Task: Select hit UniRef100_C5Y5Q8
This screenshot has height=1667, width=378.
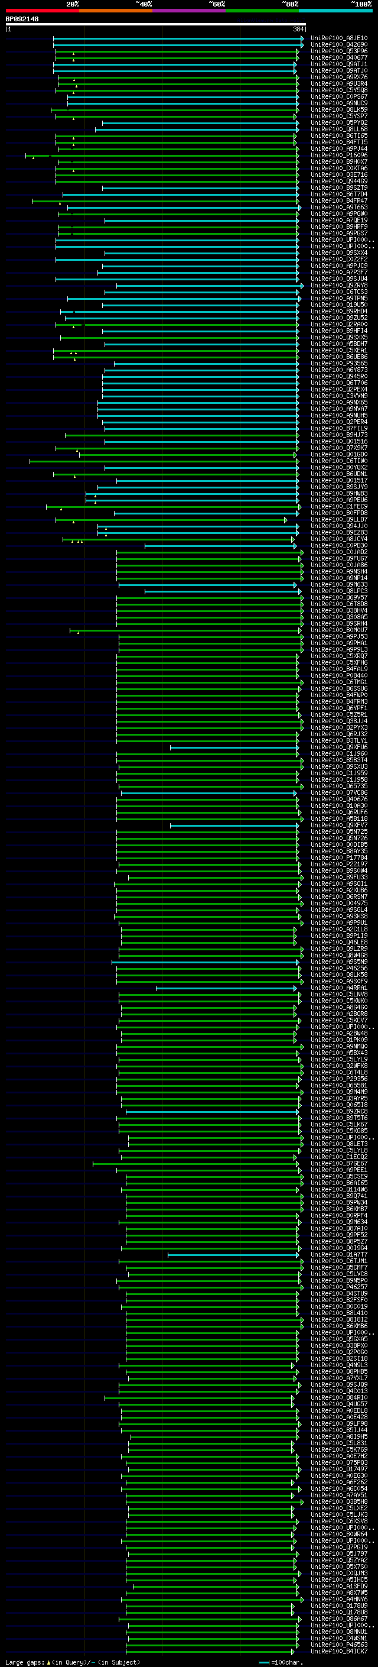Action: click(338, 90)
